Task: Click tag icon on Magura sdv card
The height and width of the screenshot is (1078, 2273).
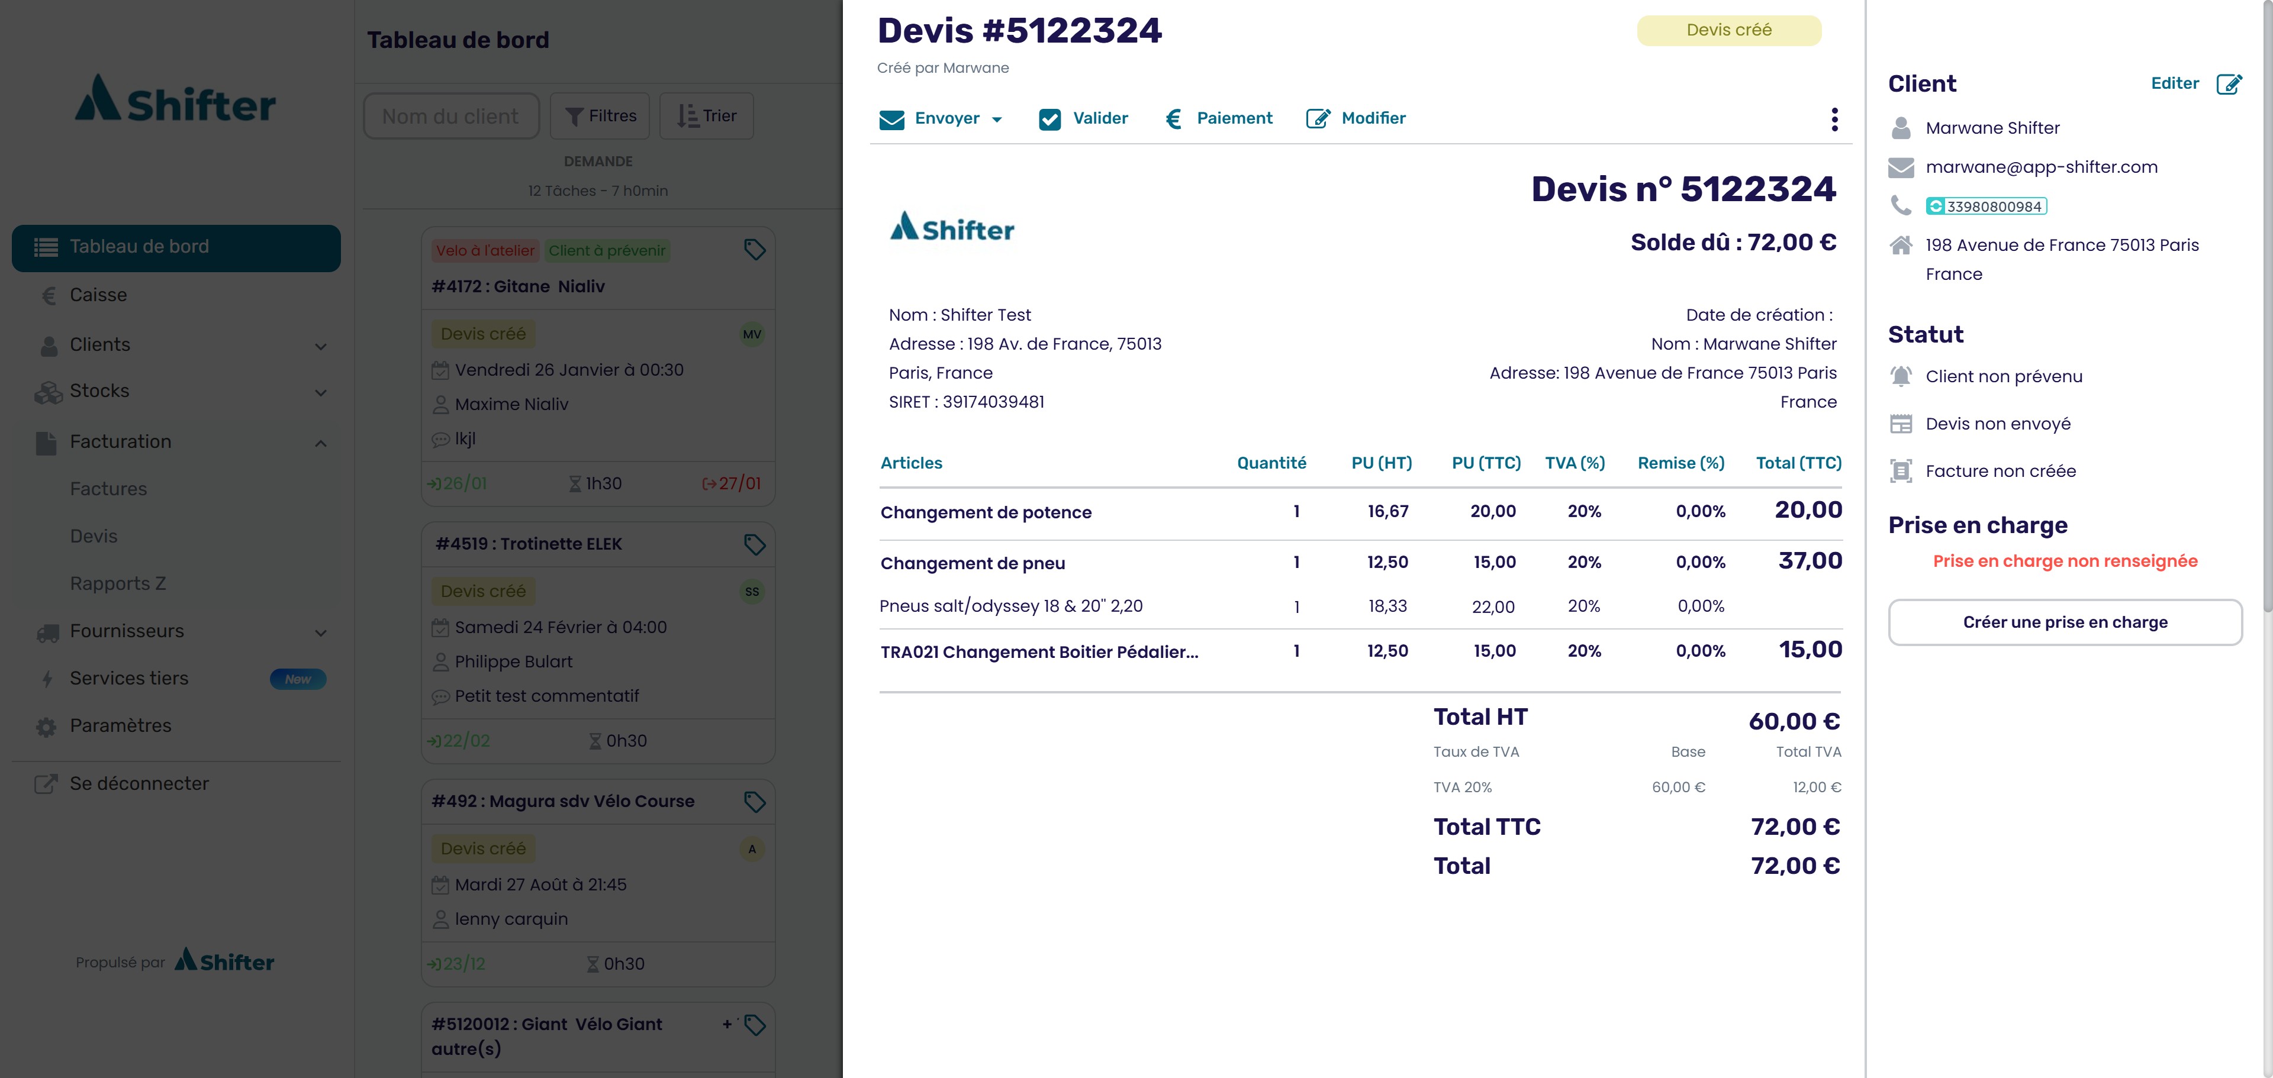Action: pyautogui.click(x=754, y=802)
